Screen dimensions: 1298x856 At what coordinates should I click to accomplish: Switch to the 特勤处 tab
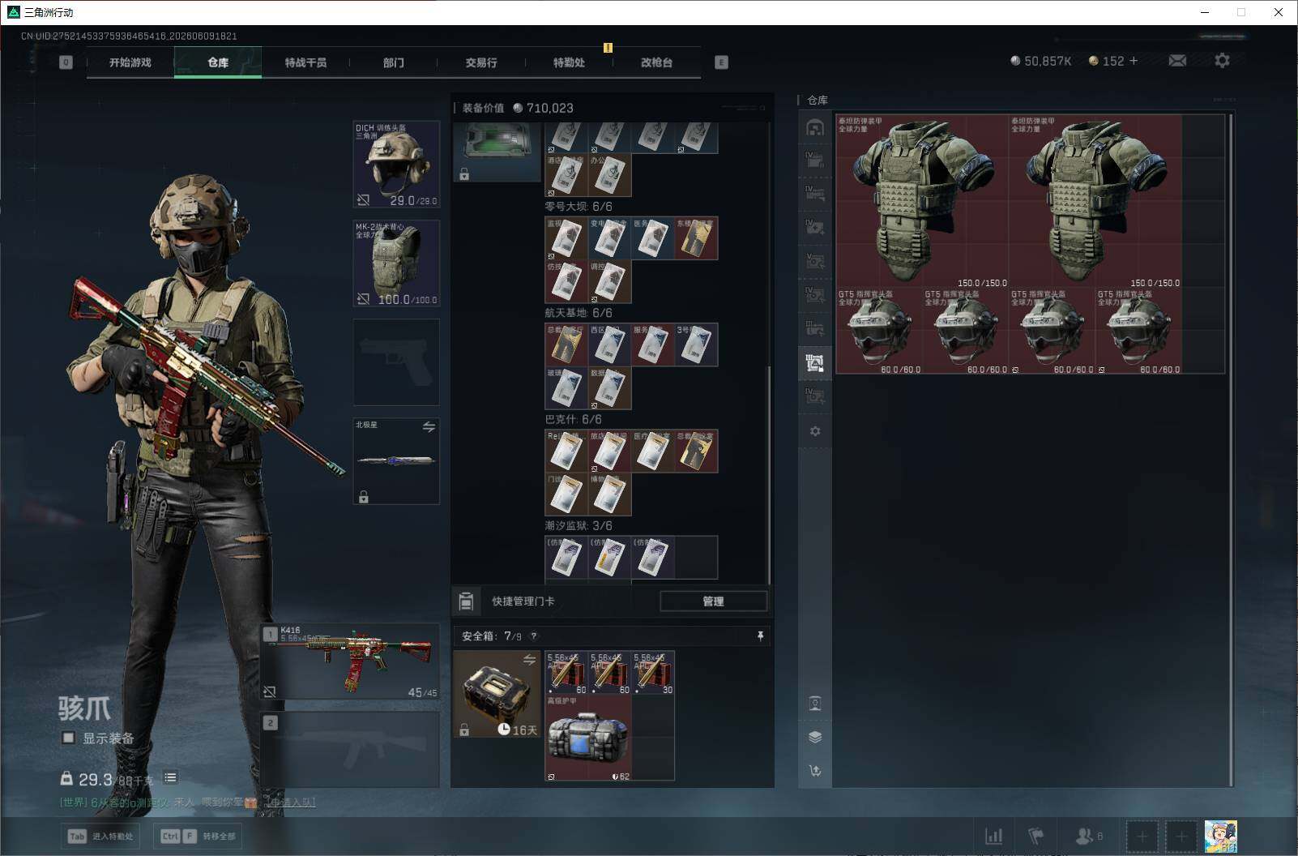click(569, 62)
